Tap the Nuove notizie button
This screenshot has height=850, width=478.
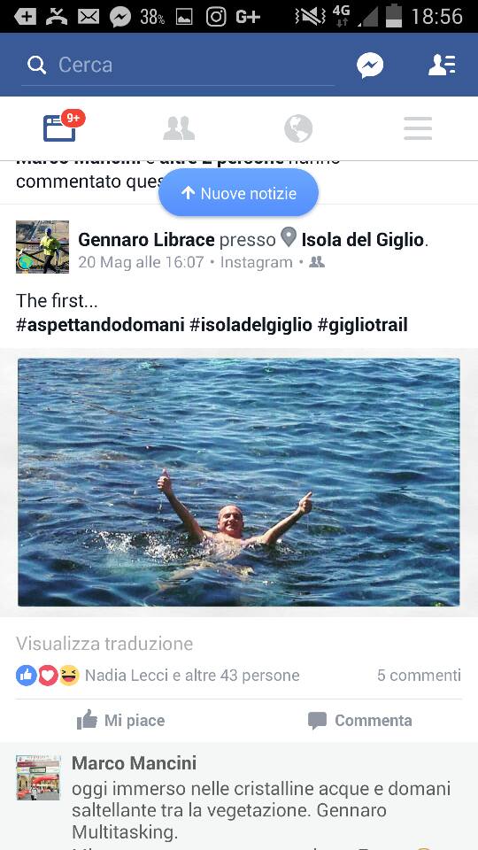238,193
